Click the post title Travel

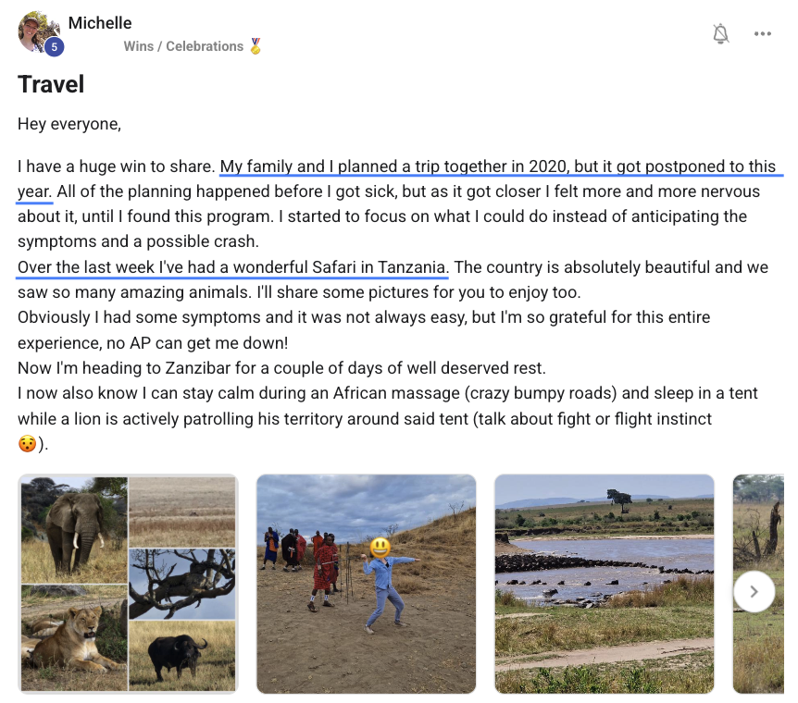(51, 85)
